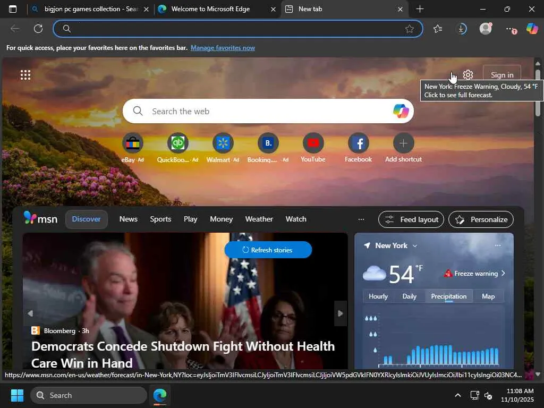Open the Downloads icon
The height and width of the screenshot is (408, 544).
[x=462, y=29]
